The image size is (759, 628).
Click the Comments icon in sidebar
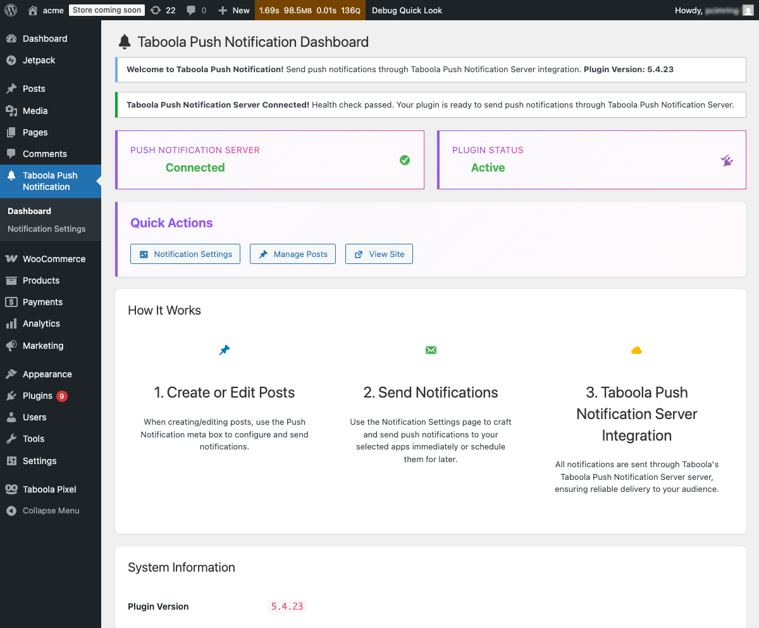click(x=11, y=154)
